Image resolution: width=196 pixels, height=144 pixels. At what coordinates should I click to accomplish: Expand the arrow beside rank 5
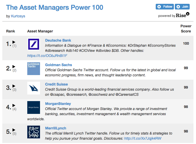tap(14, 130)
